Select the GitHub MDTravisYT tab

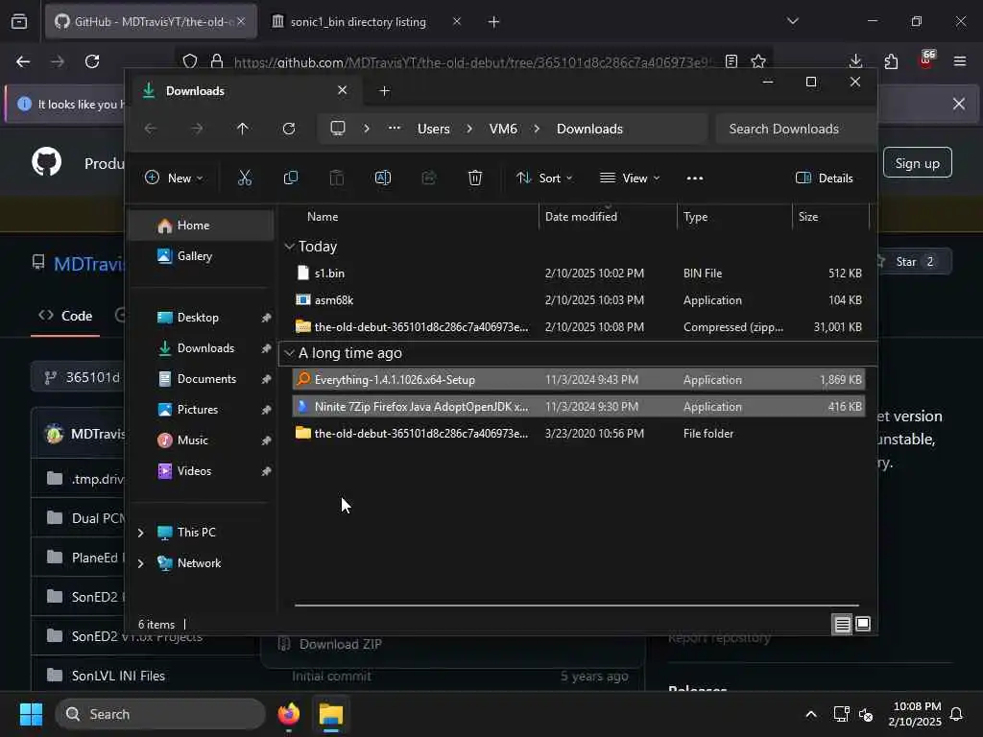pyautogui.click(x=151, y=22)
